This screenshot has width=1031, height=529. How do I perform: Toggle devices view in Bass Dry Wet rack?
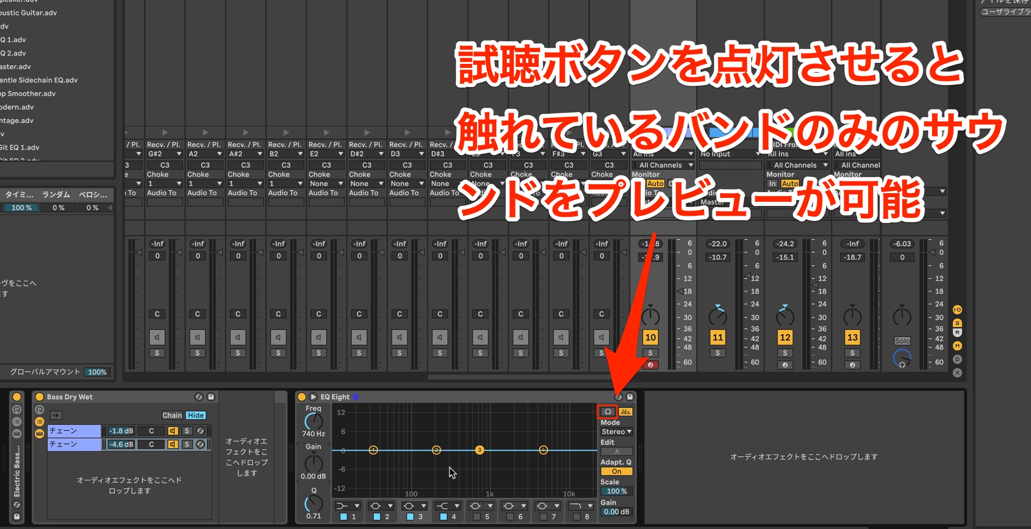pos(40,434)
